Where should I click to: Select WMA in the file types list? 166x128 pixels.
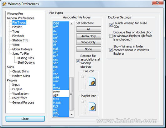(x=61, y=88)
